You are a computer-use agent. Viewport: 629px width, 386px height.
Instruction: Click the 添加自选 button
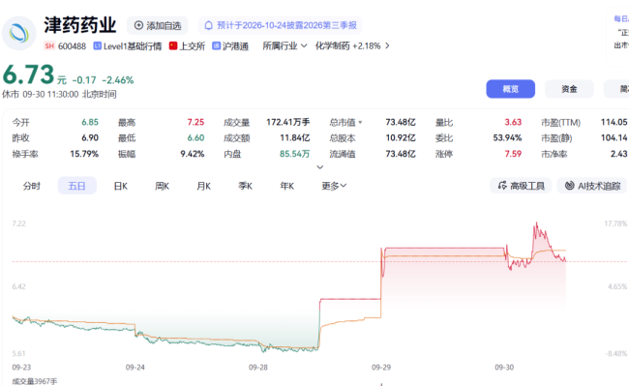[158, 26]
